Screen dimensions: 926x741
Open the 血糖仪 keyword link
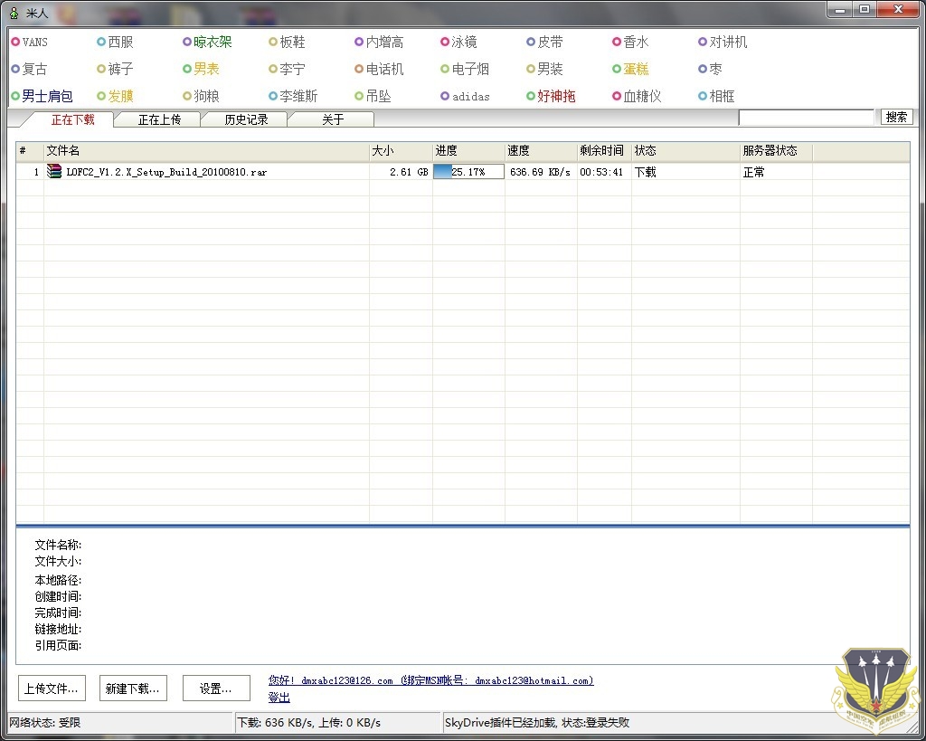(642, 96)
